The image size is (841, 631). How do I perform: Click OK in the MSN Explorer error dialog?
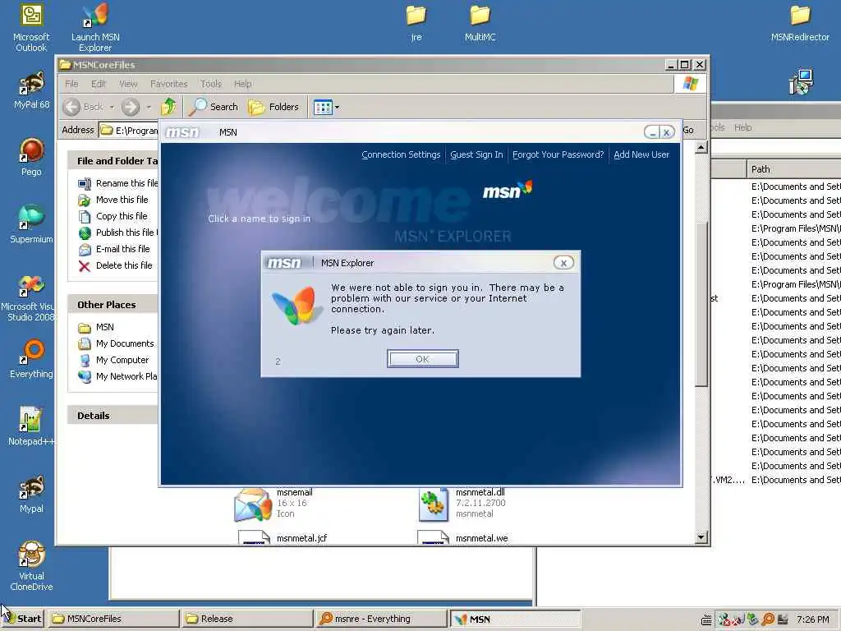tap(423, 359)
